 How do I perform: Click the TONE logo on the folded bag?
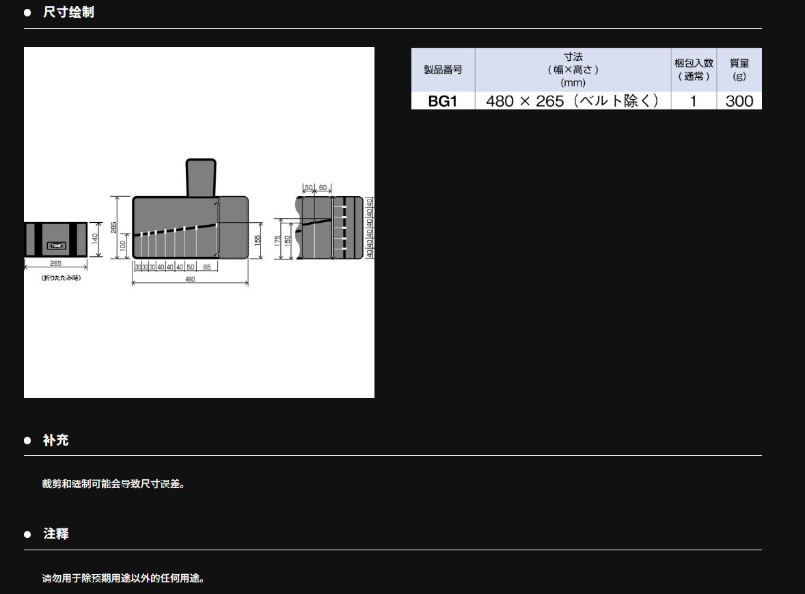coord(56,245)
